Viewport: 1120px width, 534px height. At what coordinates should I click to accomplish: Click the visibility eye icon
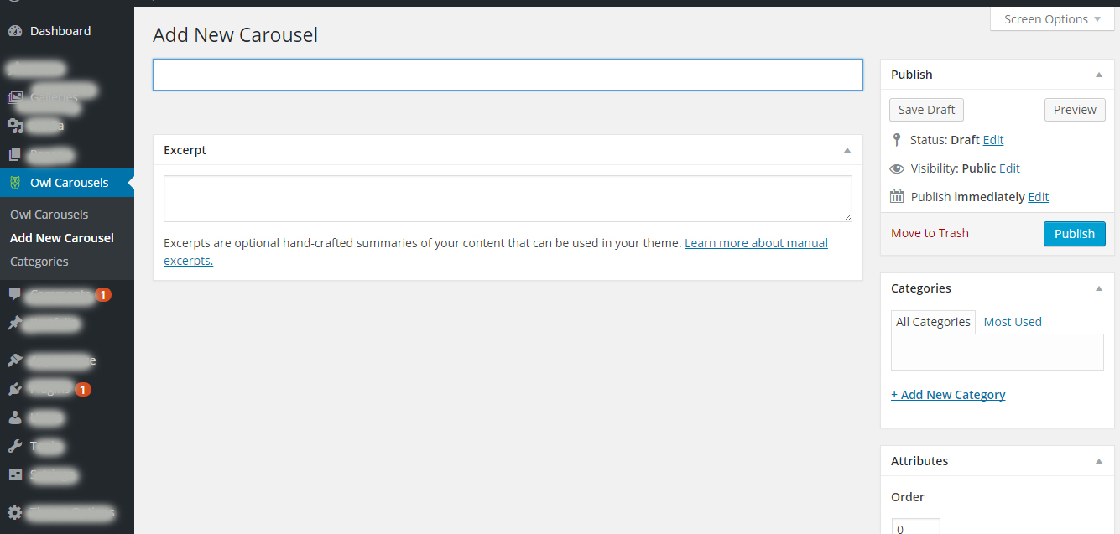tap(897, 168)
